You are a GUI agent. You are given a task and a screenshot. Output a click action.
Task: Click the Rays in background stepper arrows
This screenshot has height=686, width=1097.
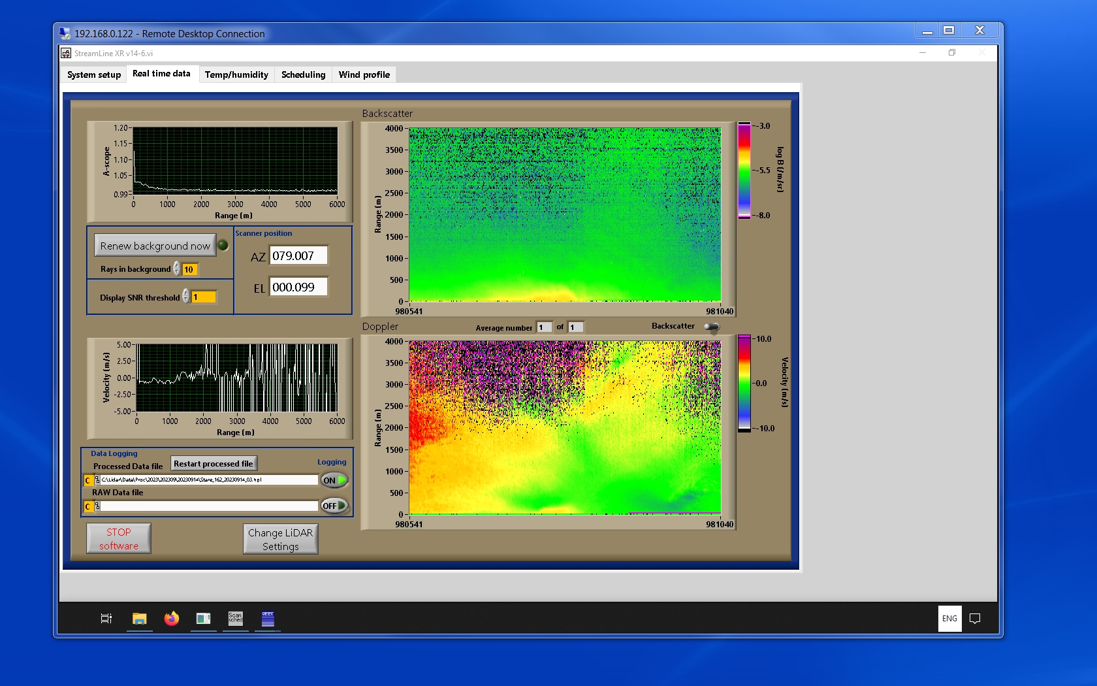[177, 269]
